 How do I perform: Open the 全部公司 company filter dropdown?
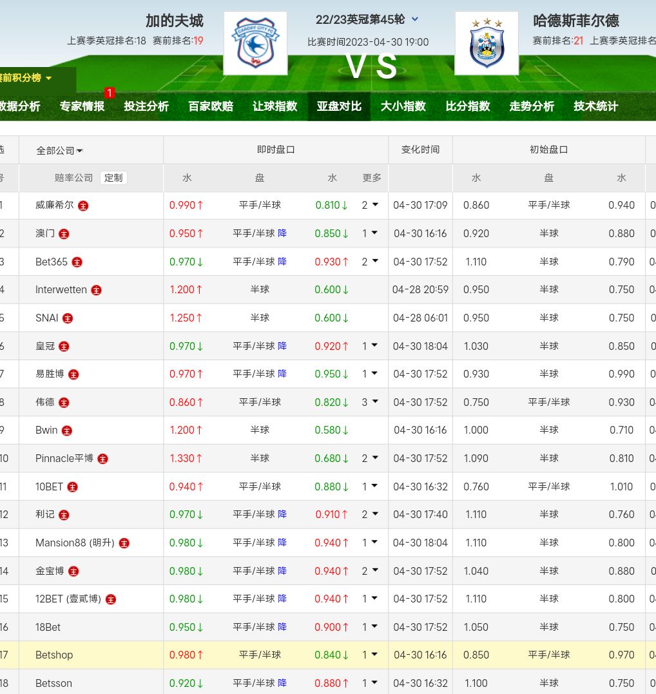pyautogui.click(x=59, y=150)
